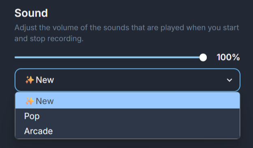Viewport: 253px width, 148px height.
Task: Click the middle of the volume slider track
Action: [109, 57]
